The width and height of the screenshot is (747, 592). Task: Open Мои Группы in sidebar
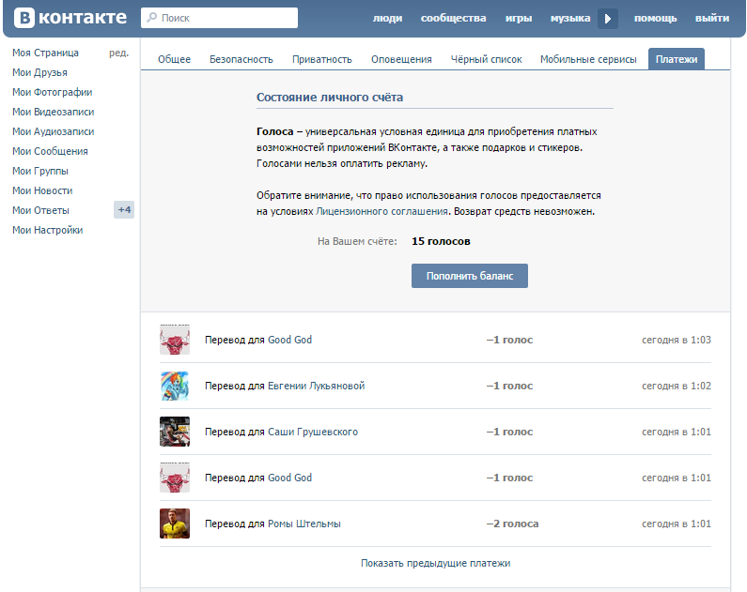click(x=40, y=171)
